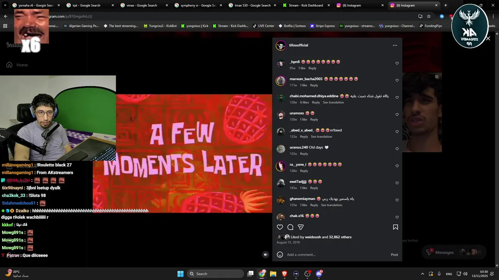This screenshot has height=280, width=499.
Task: Like the comment by _abed_x_abed_
Action: (397, 132)
